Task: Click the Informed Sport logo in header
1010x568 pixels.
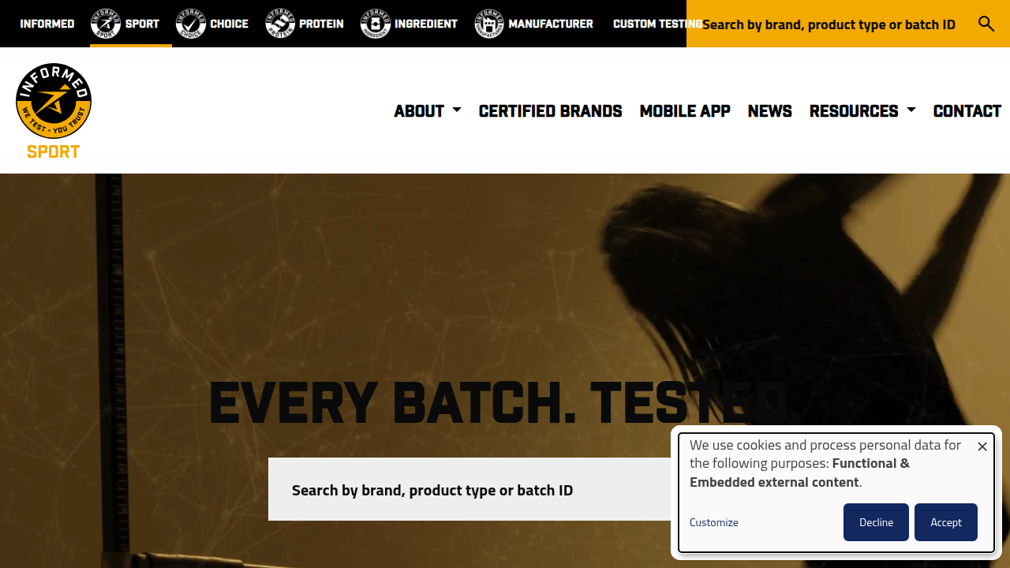Action: (x=54, y=111)
